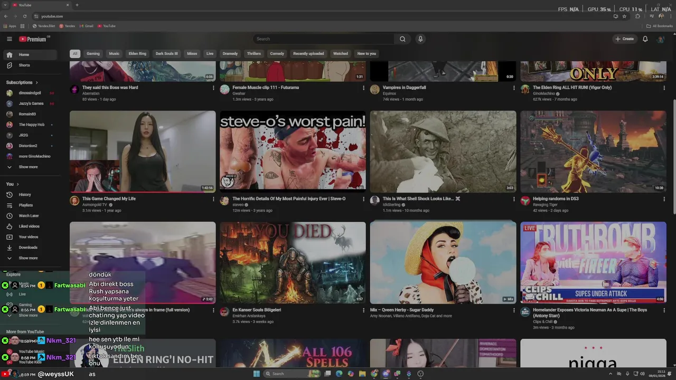676x380 pixels.
Task: Open Your videos in the sidebar
Action: pyautogui.click(x=29, y=237)
